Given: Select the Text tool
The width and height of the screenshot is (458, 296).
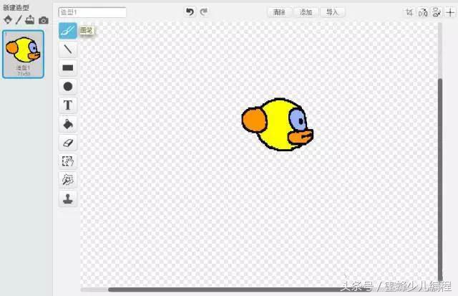Looking at the screenshot, I should [68, 105].
